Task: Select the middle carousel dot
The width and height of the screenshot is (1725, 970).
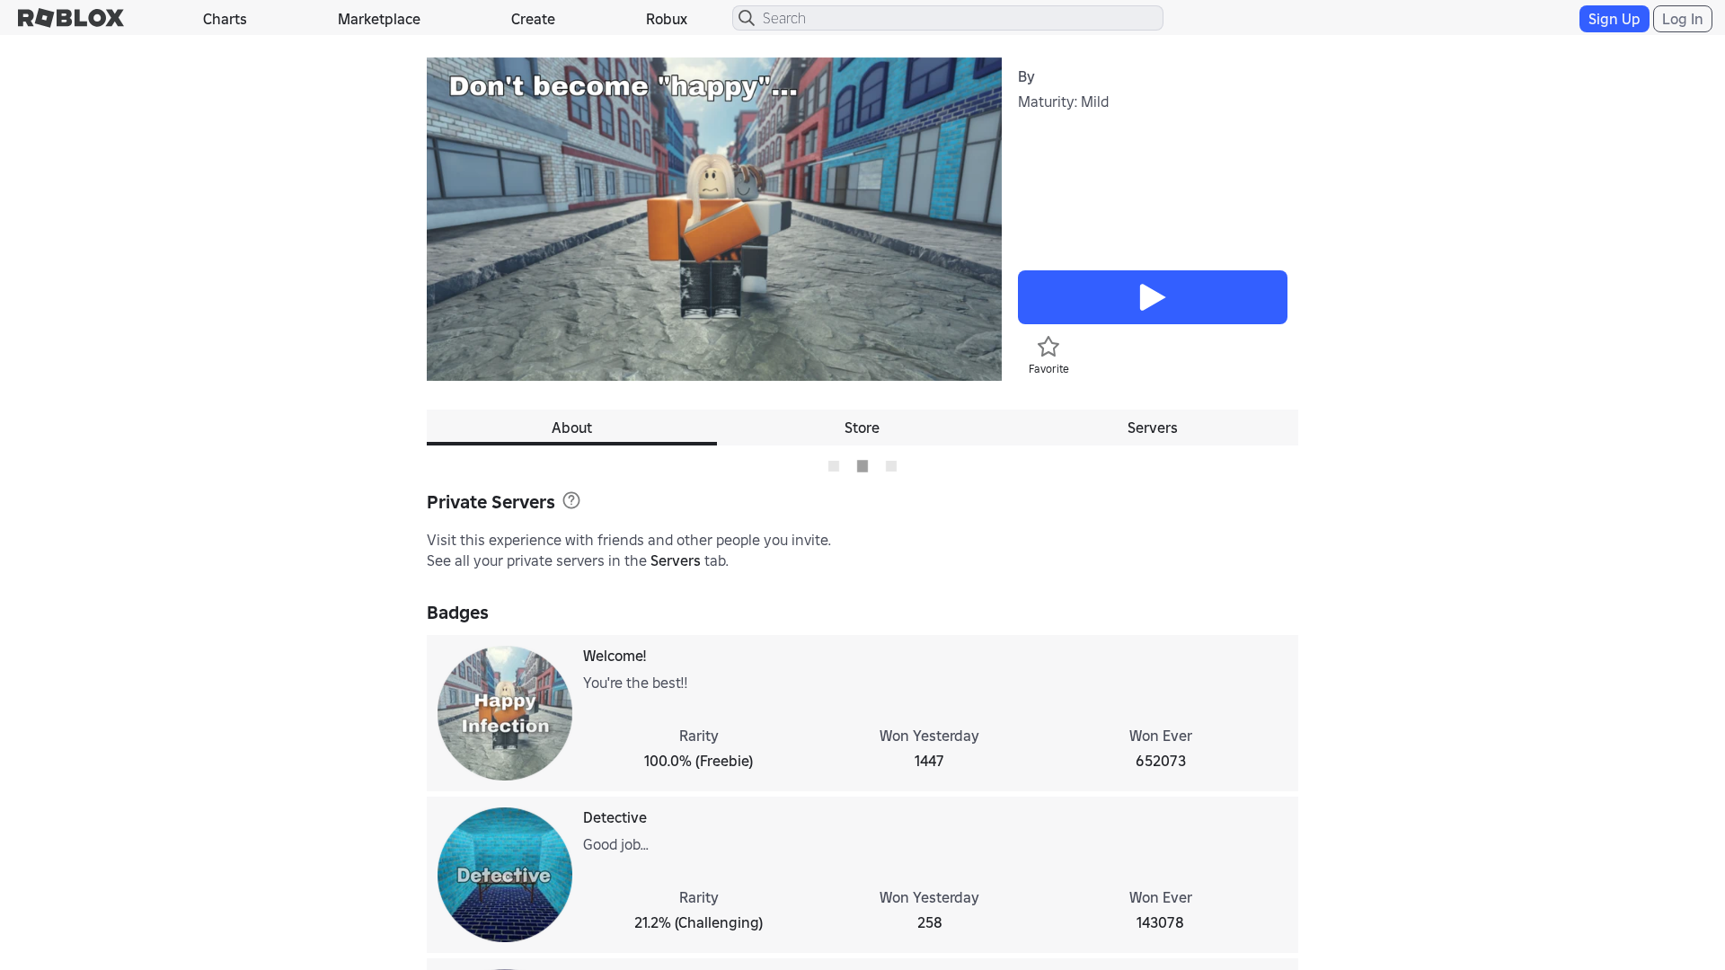Action: [862, 466]
